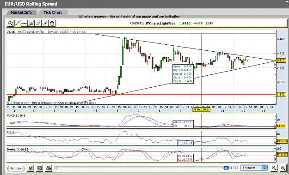Click the +0.47% change value in header
Image resolution: width=289 pixels, height=175 pixels.
point(198,24)
